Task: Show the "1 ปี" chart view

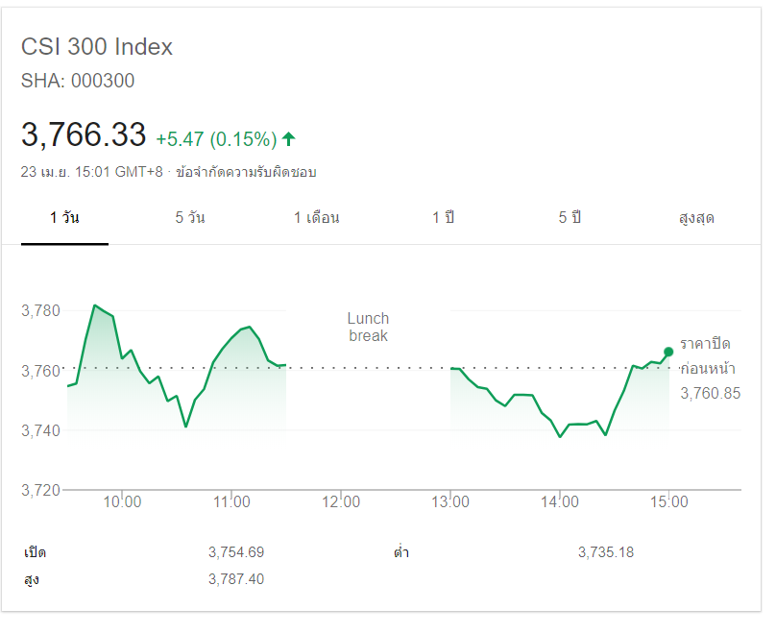Action: (443, 217)
